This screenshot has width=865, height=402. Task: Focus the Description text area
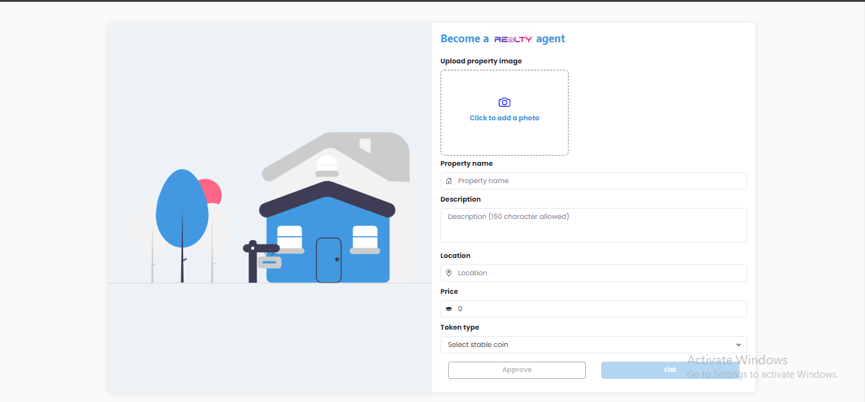coord(594,225)
